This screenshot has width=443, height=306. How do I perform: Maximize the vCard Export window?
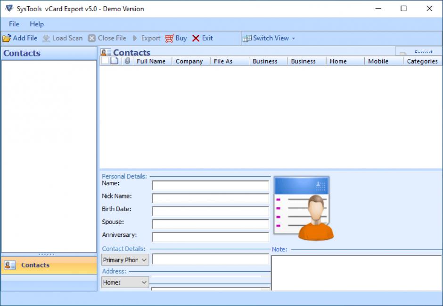[403, 8]
